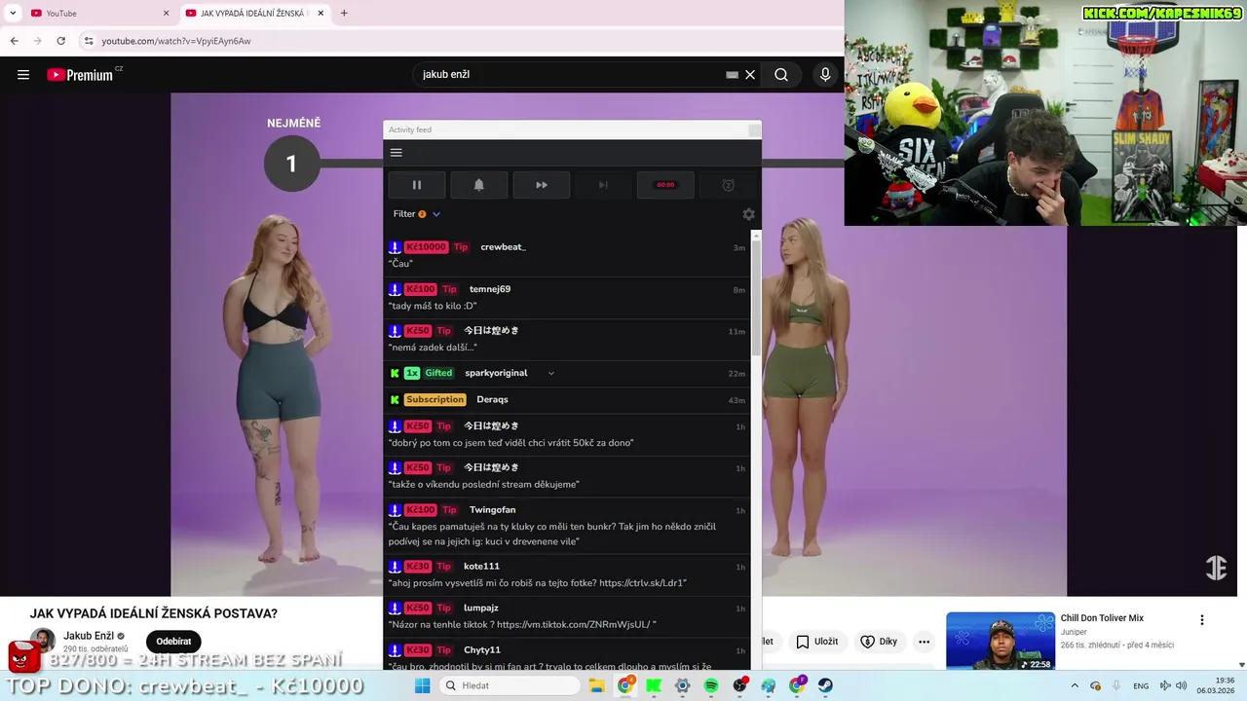Click the alarm clock snooze icon
This screenshot has height=701, width=1247.
click(728, 185)
